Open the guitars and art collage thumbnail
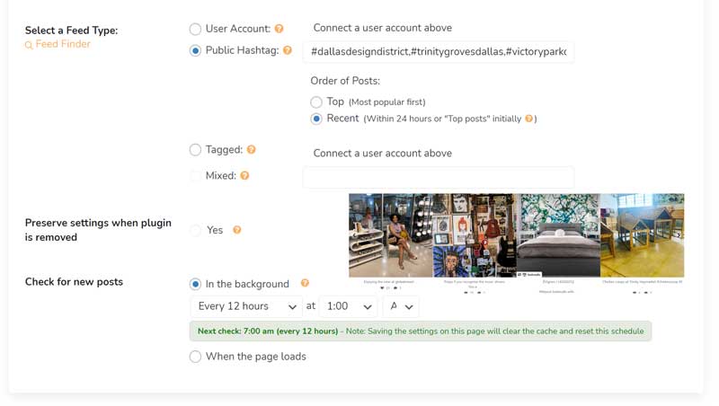 pyautogui.click(x=475, y=235)
